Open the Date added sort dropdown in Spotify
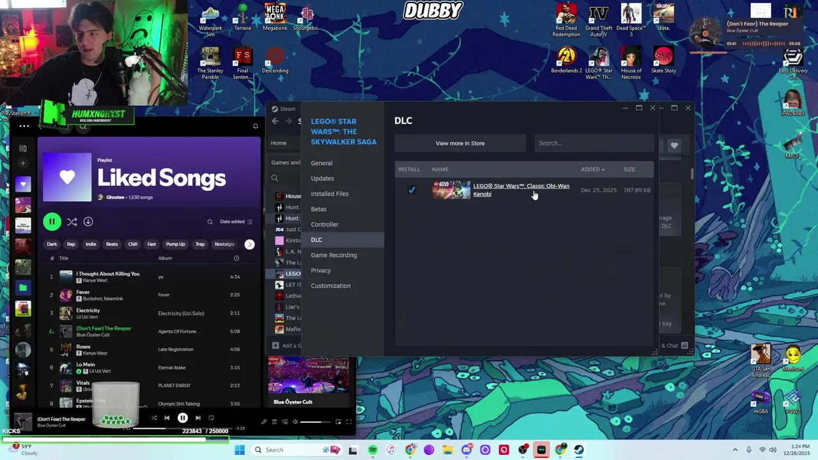This screenshot has height=460, width=818. pos(236,222)
